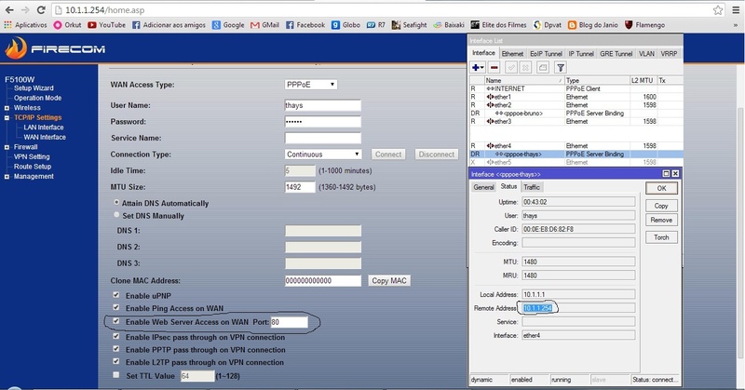This screenshot has height=390, width=745.
Task: Open the Connection Type dropdown
Action: coord(323,155)
